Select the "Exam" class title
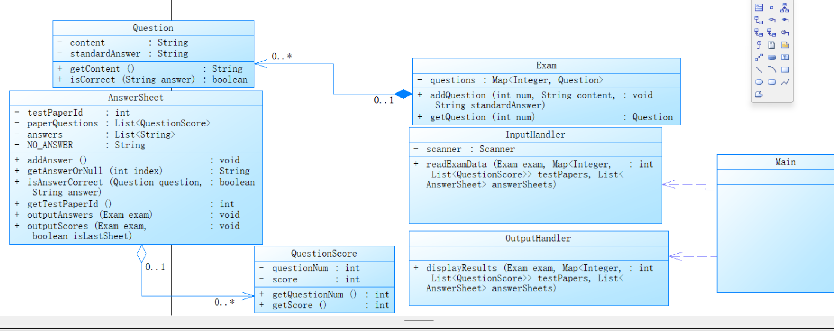The width and height of the screenshot is (834, 331). point(546,66)
